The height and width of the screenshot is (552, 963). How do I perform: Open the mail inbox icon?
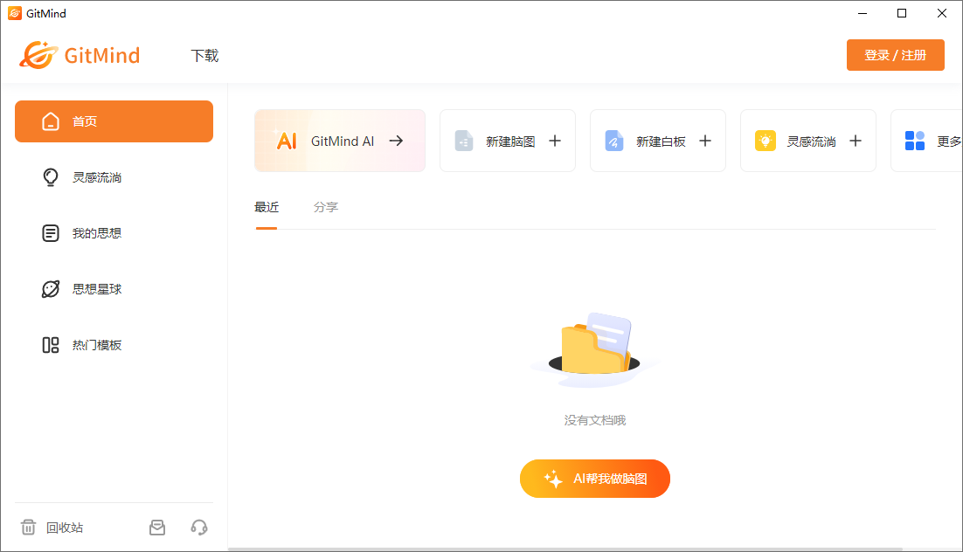pyautogui.click(x=157, y=528)
